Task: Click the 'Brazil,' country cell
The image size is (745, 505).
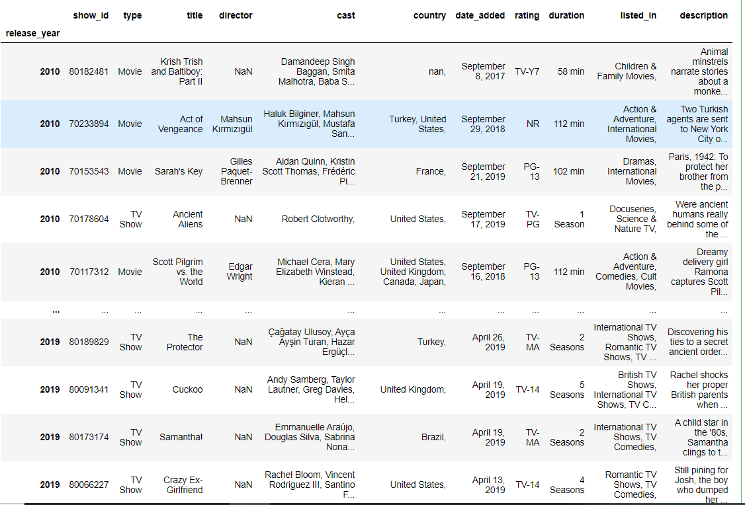Action: click(x=434, y=437)
